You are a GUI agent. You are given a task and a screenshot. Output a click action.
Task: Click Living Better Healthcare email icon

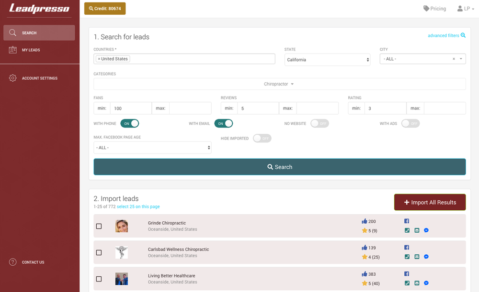pos(417,283)
